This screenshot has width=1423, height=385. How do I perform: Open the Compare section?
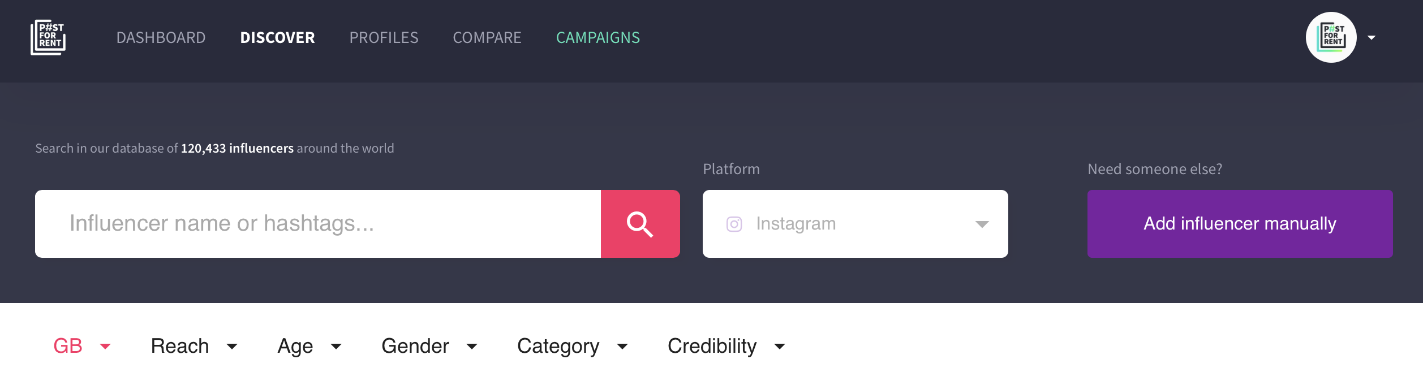[487, 38]
